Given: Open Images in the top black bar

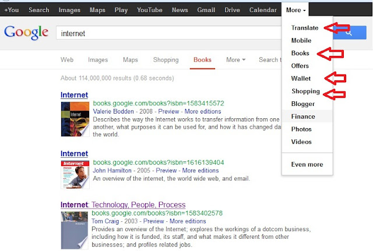Looking at the screenshot, I should coord(69,10).
